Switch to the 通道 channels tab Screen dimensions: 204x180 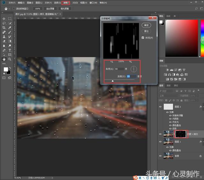[169, 85]
